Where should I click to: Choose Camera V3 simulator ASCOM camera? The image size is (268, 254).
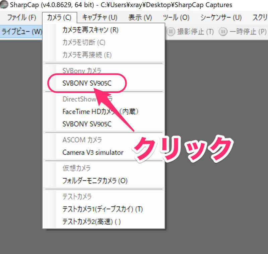(x=93, y=153)
